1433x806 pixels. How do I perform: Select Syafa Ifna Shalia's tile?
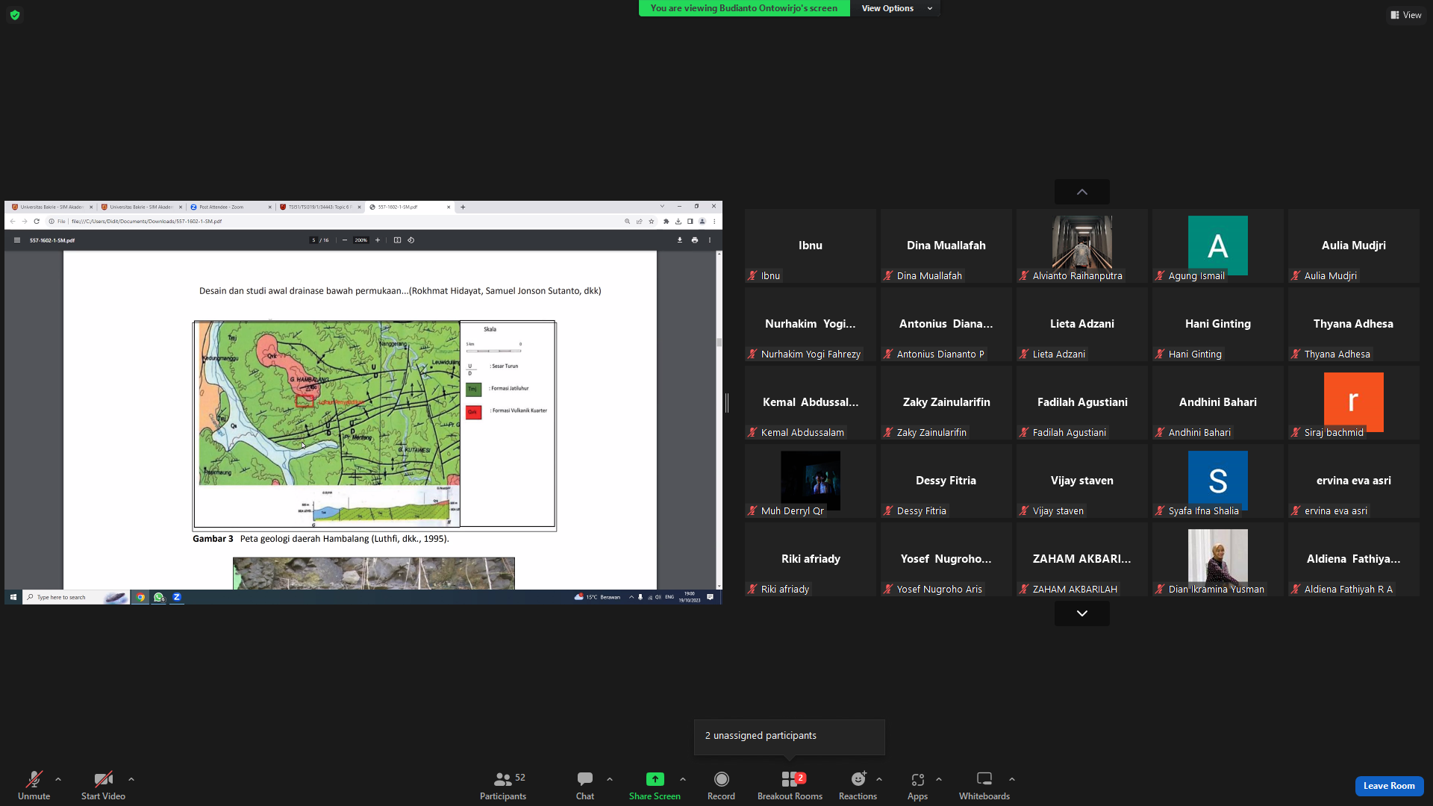coord(1218,481)
